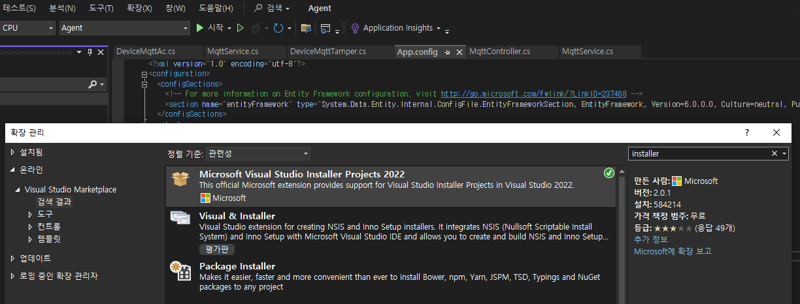The width and height of the screenshot is (800, 304).
Task: Open the sort by 관련성 combo box
Action: 258,153
